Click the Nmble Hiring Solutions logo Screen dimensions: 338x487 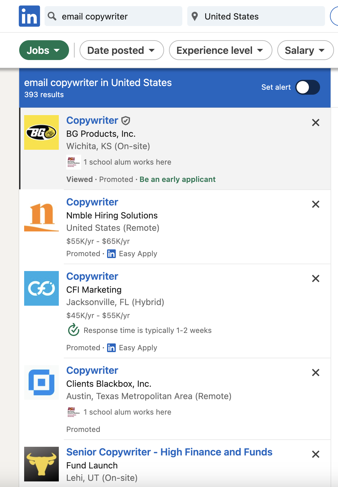tap(41, 214)
